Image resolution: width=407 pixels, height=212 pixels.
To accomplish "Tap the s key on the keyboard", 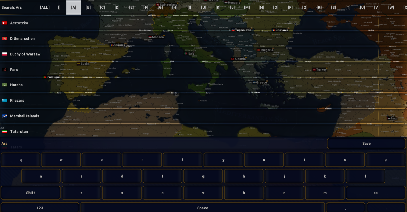I will coord(81,176).
